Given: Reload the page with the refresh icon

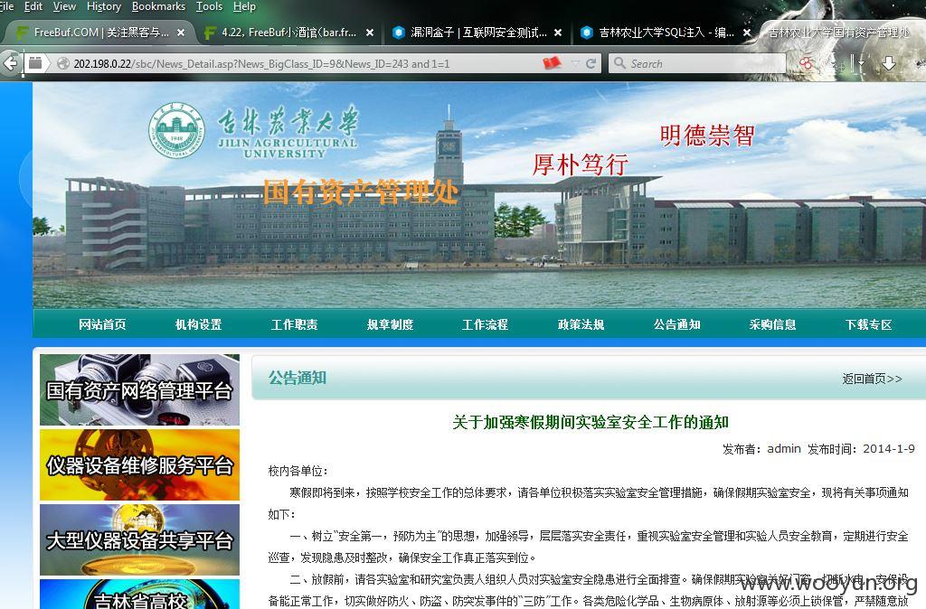Looking at the screenshot, I should 591,63.
